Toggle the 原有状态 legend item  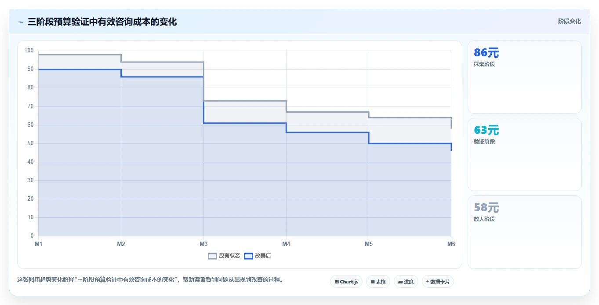coord(224,256)
